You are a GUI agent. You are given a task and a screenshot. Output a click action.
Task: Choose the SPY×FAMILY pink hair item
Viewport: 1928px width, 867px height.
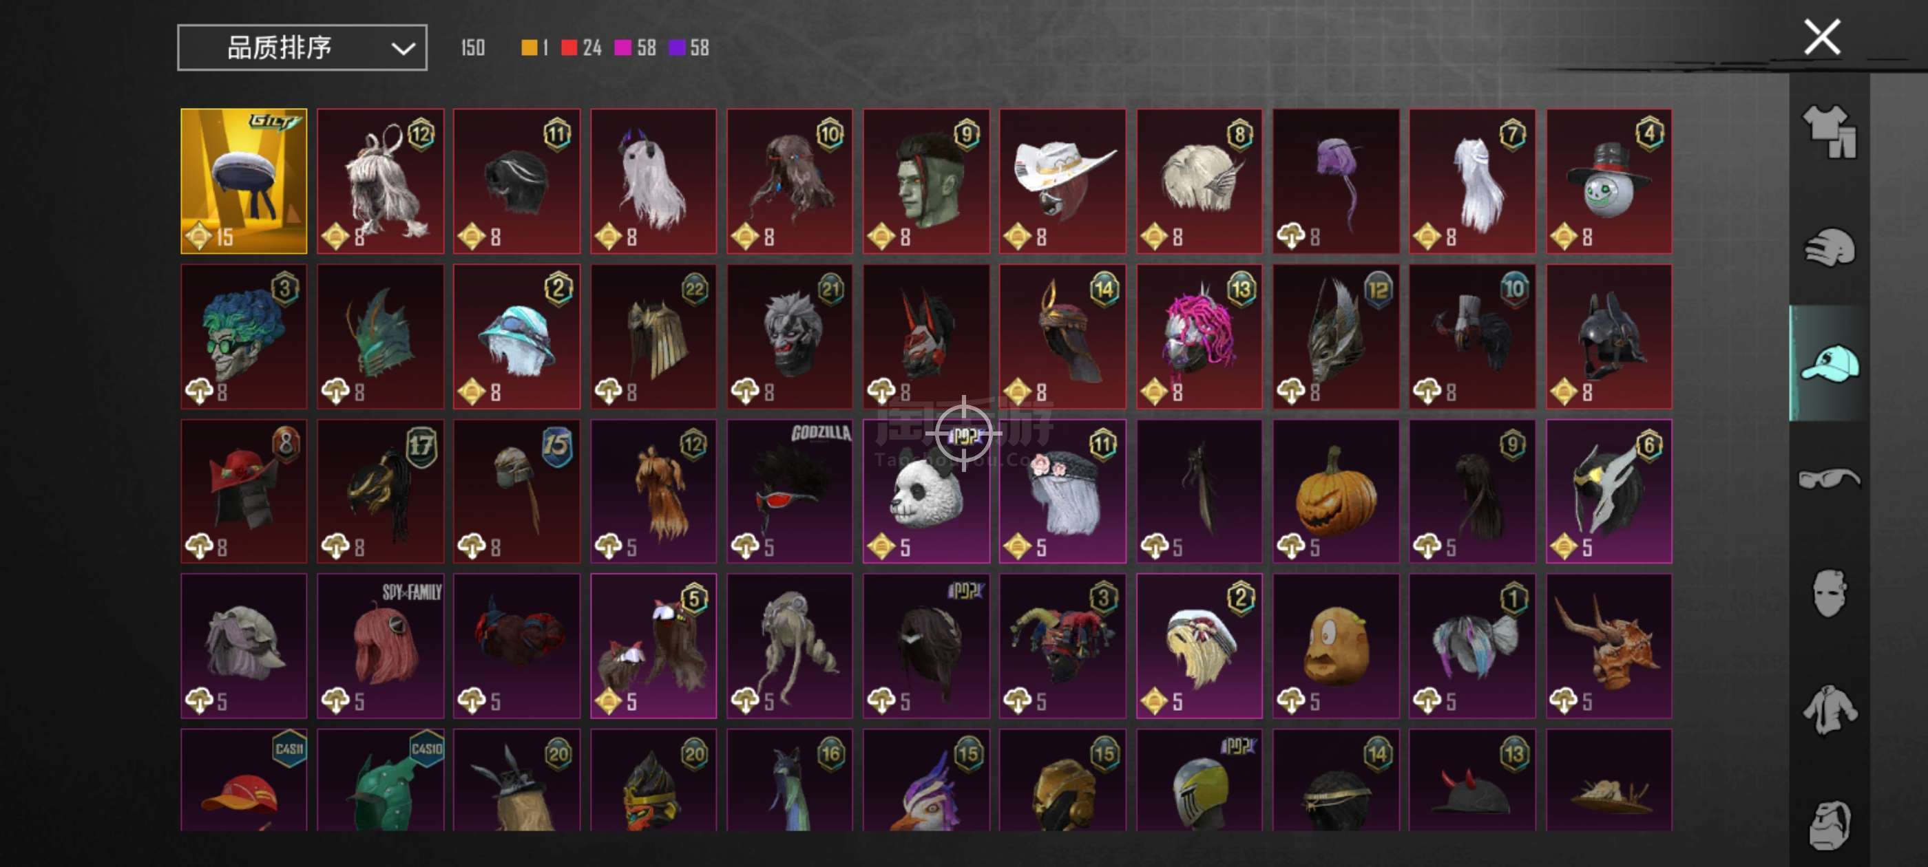click(x=380, y=646)
